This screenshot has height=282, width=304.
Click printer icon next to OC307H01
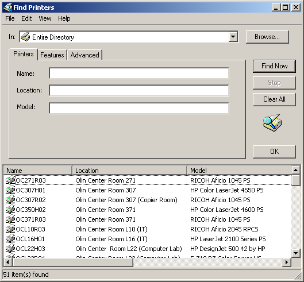click(x=10, y=190)
